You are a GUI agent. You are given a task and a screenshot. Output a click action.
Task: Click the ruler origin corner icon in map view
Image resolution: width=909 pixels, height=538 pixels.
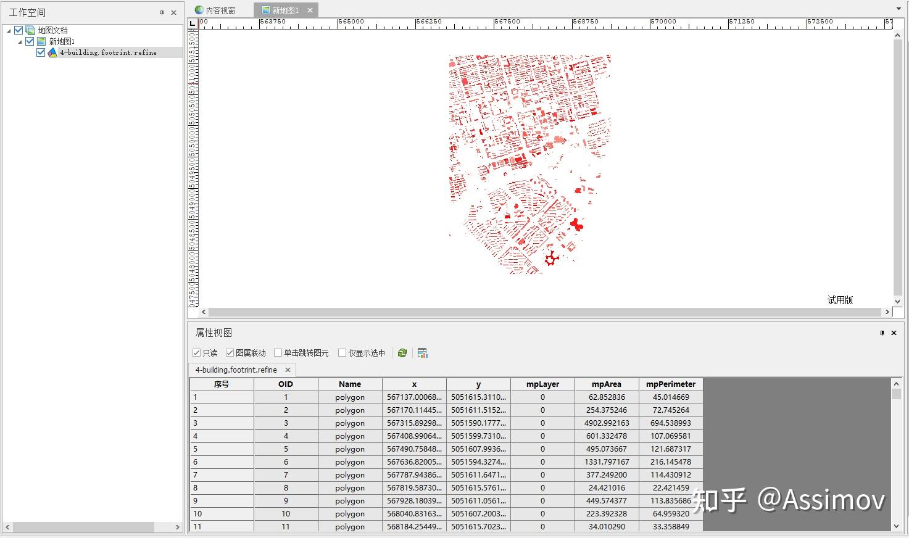[193, 22]
